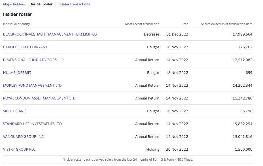This screenshot has height=166, width=263.
Task: Click the '30 Nov 2022' date cell
Action: [x=177, y=149]
